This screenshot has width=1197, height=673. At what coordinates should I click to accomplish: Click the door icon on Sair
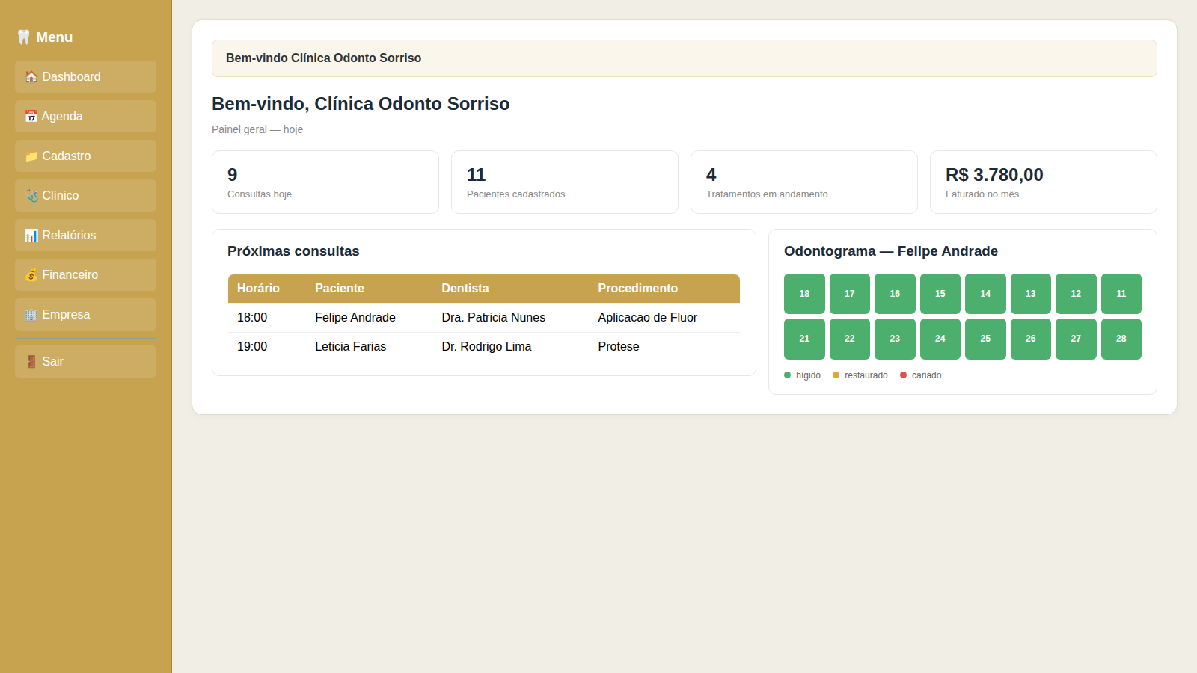31,362
